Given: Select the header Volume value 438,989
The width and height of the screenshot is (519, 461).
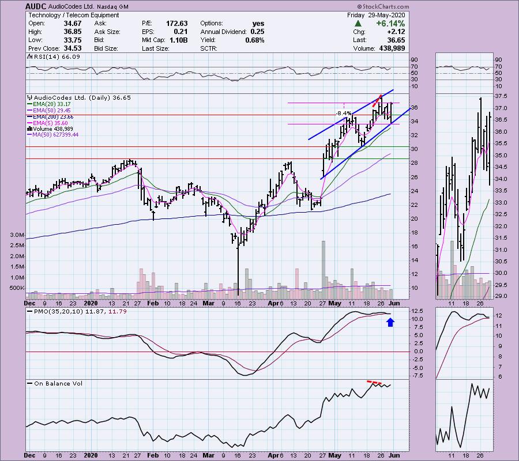Looking at the screenshot, I should [391, 48].
